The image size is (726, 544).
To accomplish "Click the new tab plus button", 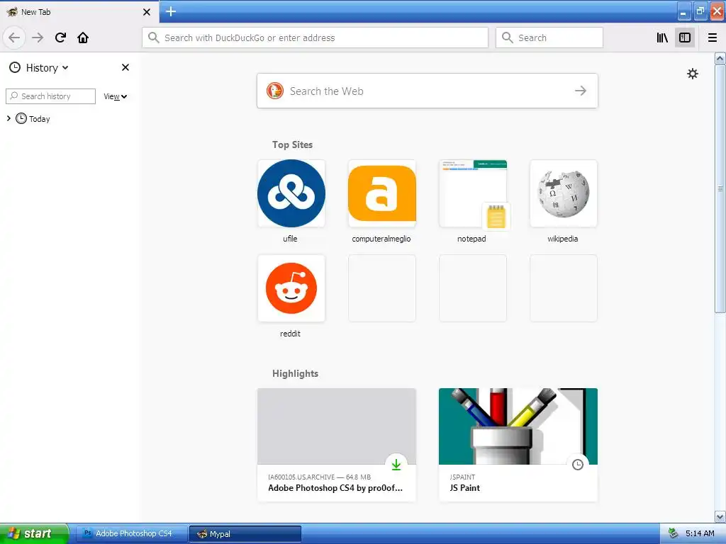I will click(171, 11).
